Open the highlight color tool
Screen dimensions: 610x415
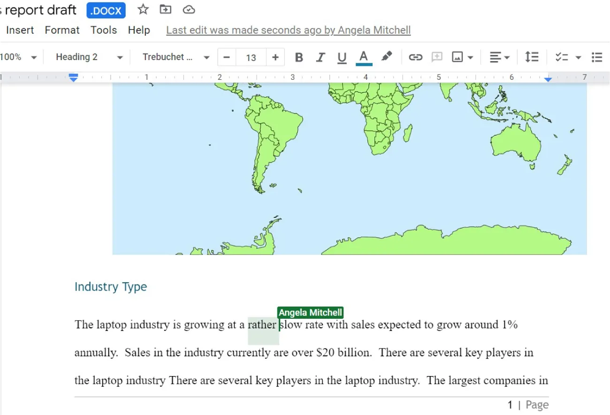387,57
